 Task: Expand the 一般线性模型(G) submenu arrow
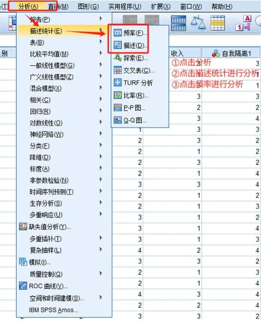[101, 65]
